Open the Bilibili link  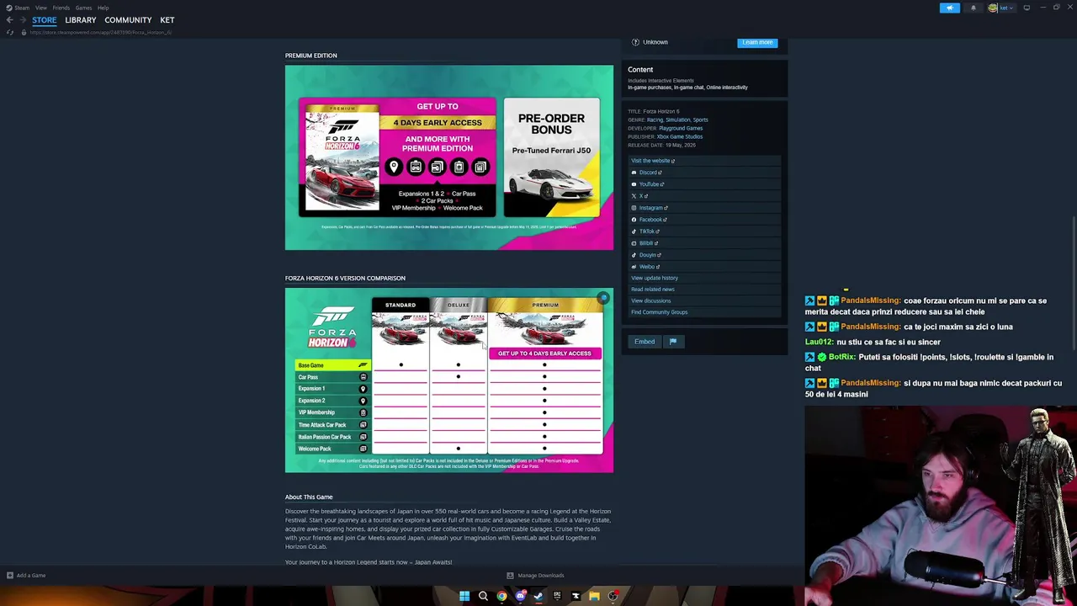click(645, 242)
